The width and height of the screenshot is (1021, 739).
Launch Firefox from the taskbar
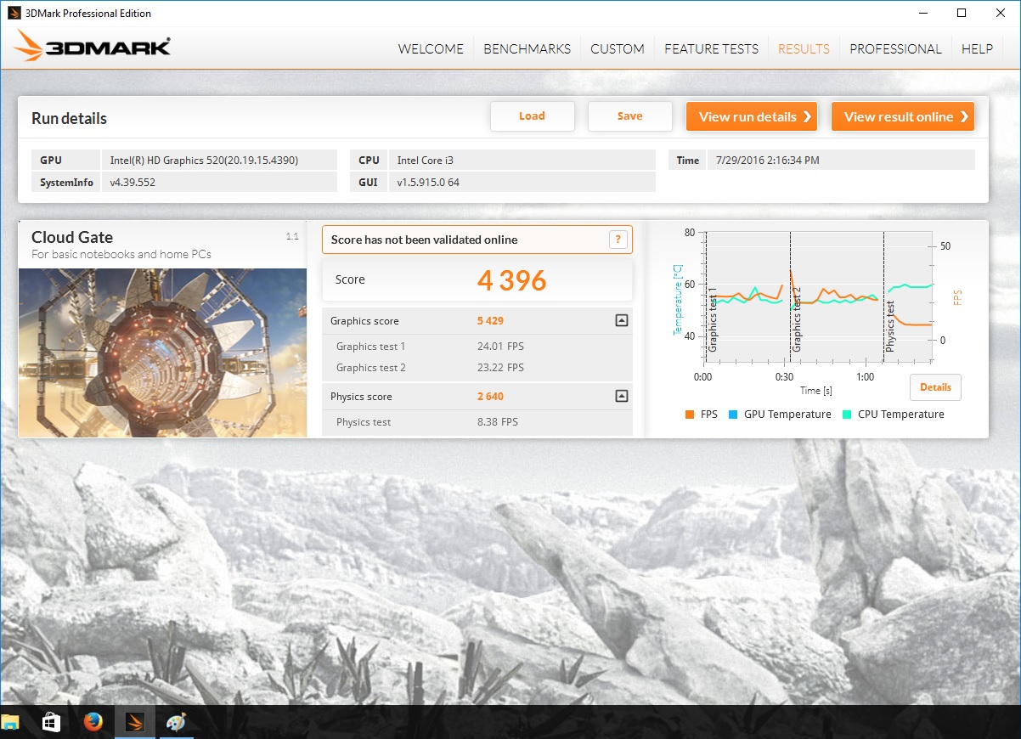[93, 723]
